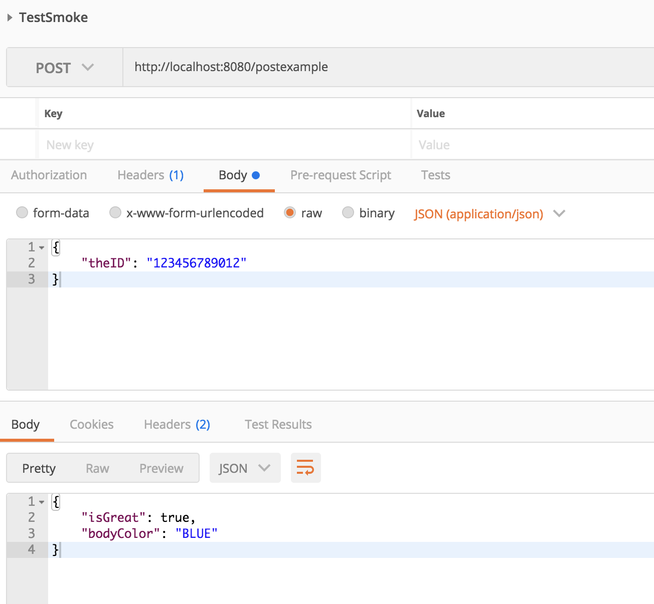Edit the request URL field
This screenshot has height=604, width=654.
389,68
